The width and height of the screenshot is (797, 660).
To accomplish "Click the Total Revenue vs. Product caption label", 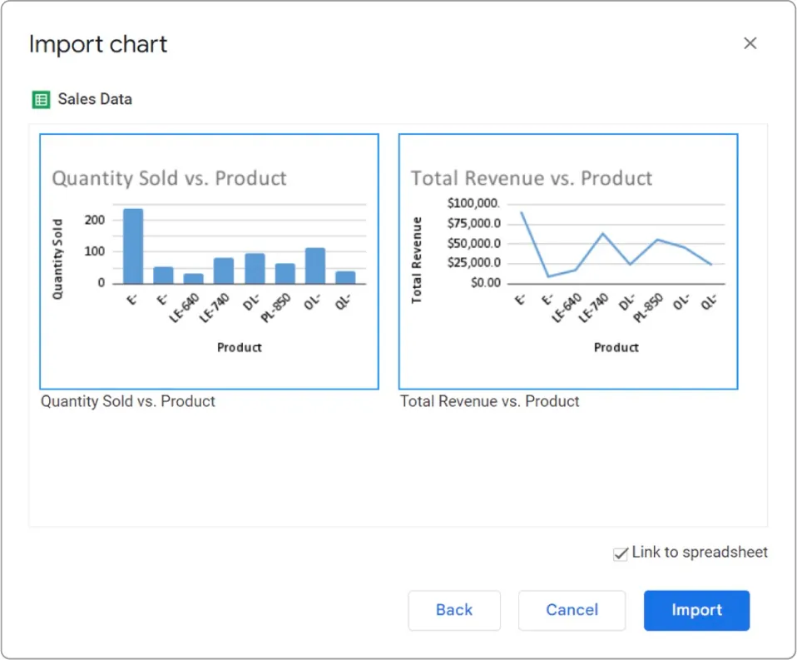I will 489,401.
